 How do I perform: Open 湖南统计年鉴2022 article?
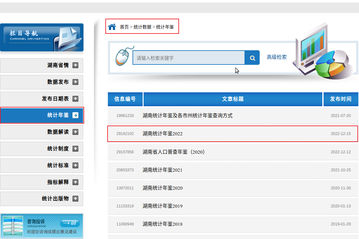163,134
